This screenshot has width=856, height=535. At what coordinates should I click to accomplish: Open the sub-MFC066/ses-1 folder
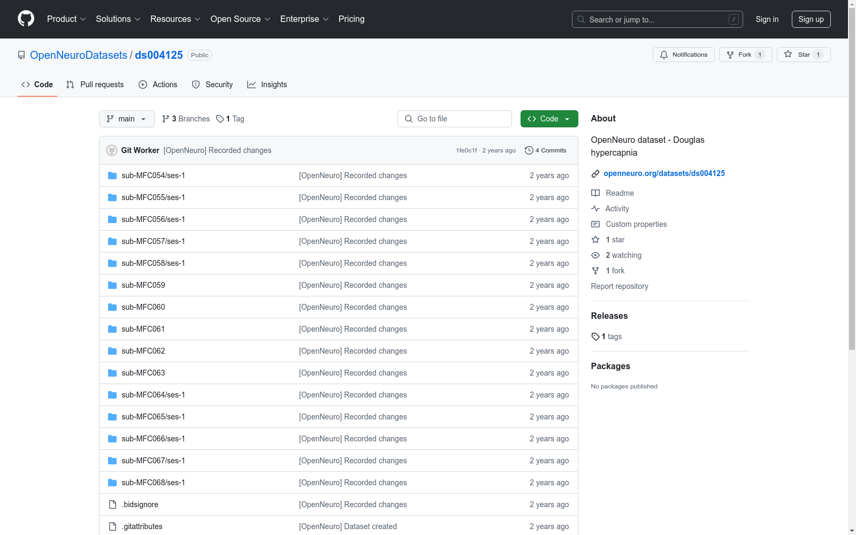(x=153, y=439)
